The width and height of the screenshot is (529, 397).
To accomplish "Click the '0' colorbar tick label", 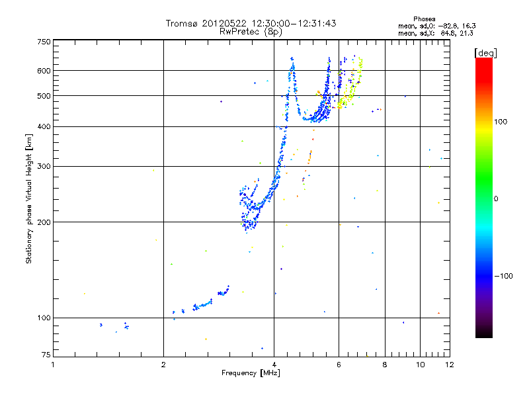I will [496, 199].
